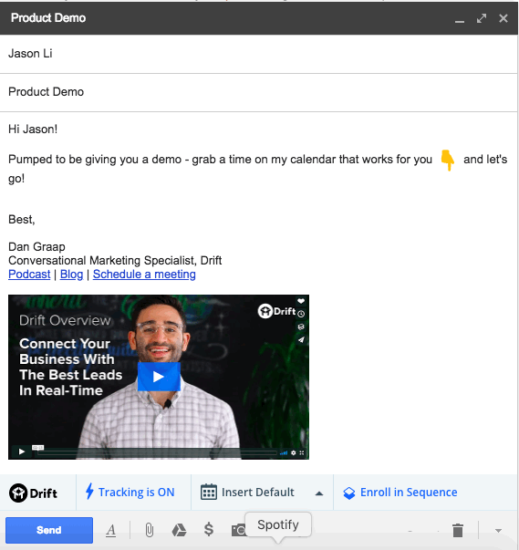Open the Blog link in the signature
The image size is (519, 550).
[71, 274]
